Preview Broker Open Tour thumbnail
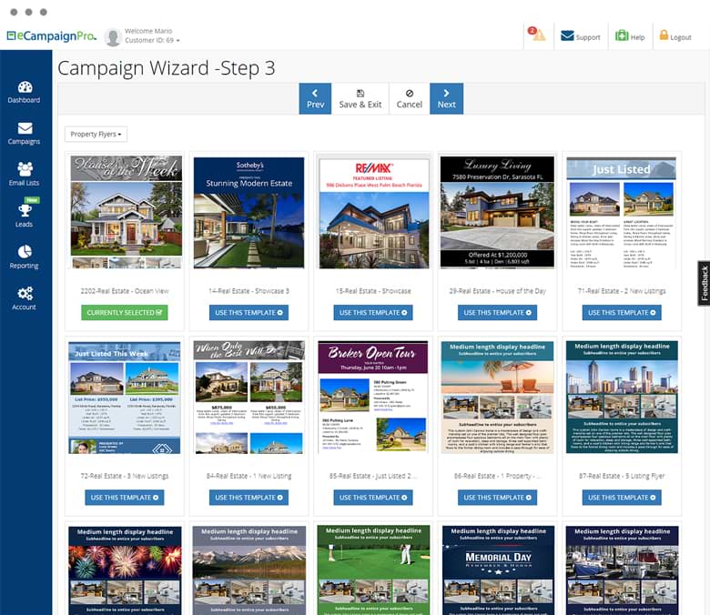710x615 pixels. (x=373, y=398)
